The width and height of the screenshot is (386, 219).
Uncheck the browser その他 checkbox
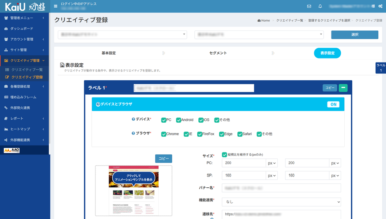[x=259, y=134]
